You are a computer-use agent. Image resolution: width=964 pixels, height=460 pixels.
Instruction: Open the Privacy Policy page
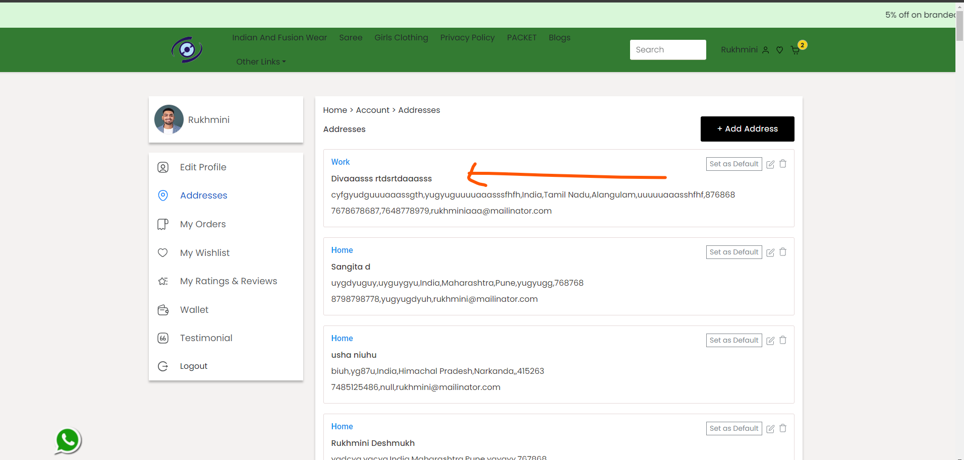[x=467, y=37]
